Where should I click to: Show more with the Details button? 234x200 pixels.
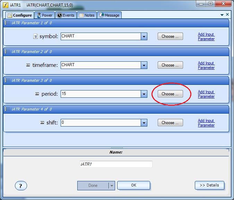coord(209,185)
